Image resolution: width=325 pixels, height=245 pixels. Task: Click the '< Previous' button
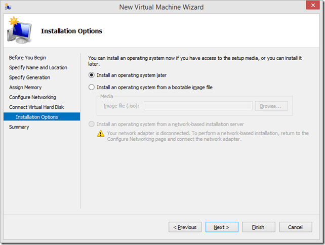click(185, 227)
